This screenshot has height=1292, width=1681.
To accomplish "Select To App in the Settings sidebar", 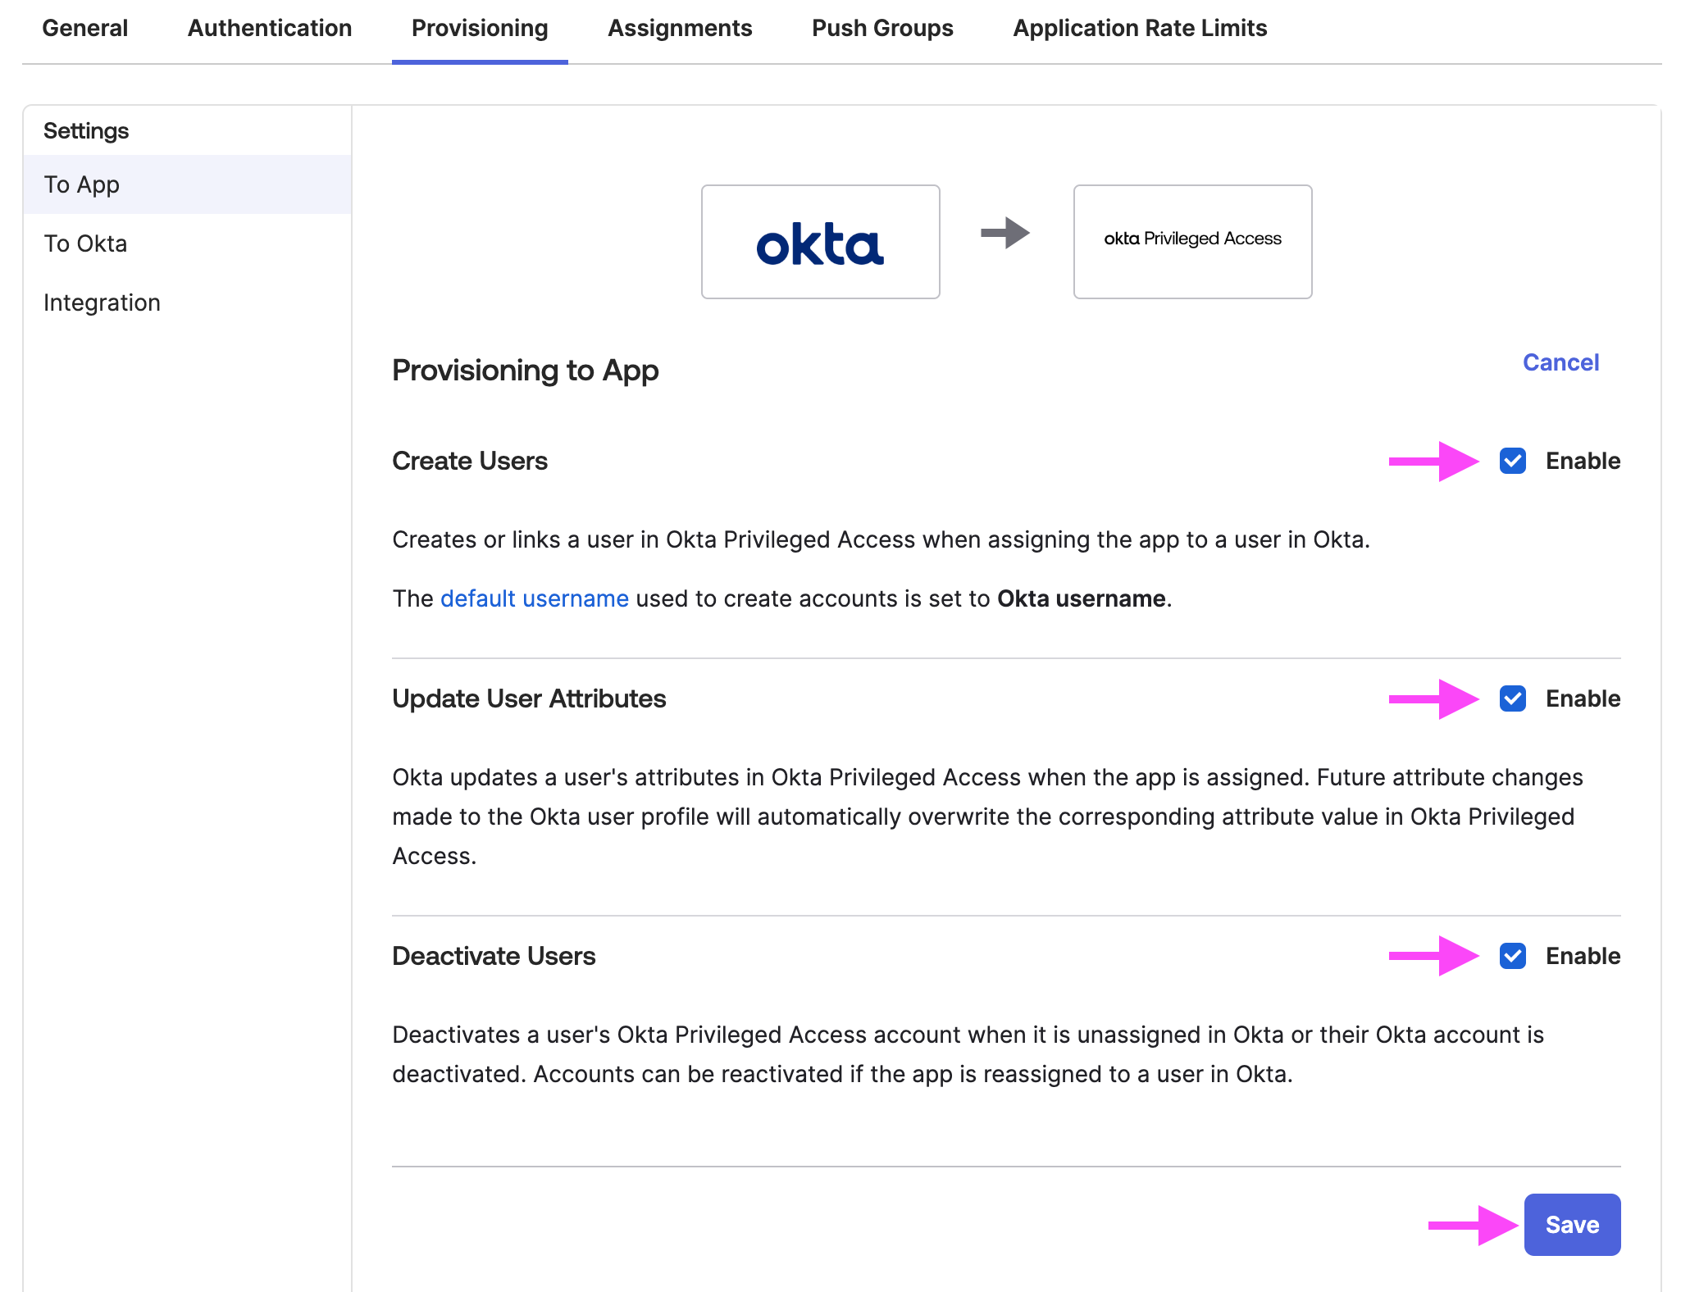I will (x=81, y=184).
